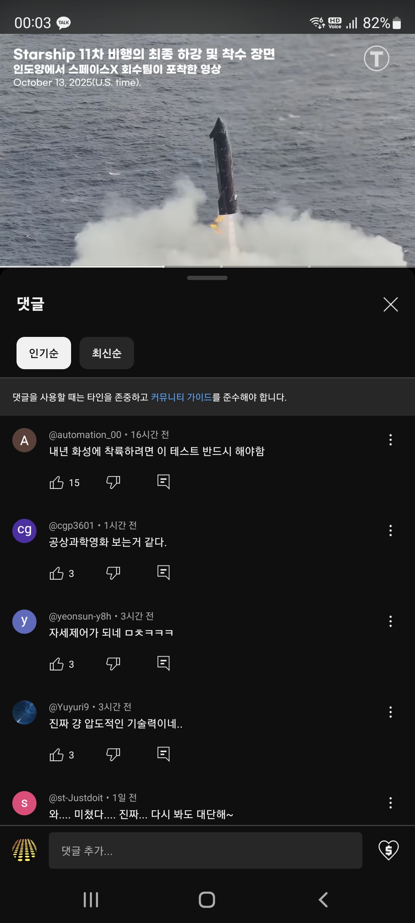
Task: Open the @yeonsun-y8h profile avatar
Action: [x=25, y=621]
